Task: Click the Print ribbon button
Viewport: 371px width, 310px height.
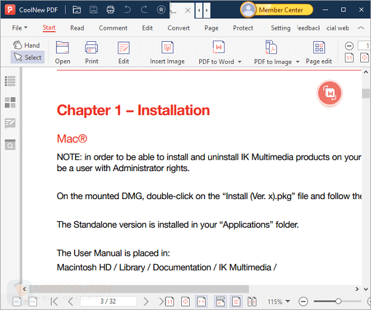Action: [x=92, y=52]
